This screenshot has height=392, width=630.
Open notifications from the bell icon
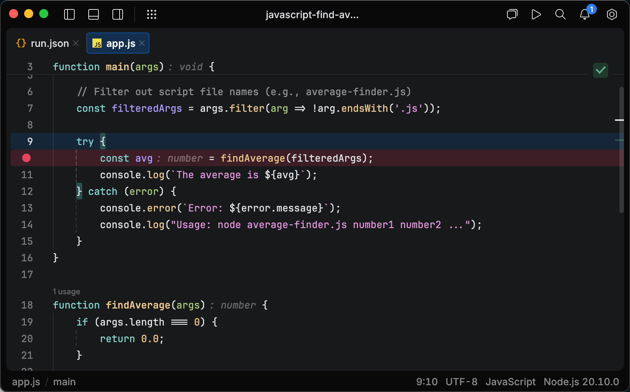pyautogui.click(x=584, y=15)
